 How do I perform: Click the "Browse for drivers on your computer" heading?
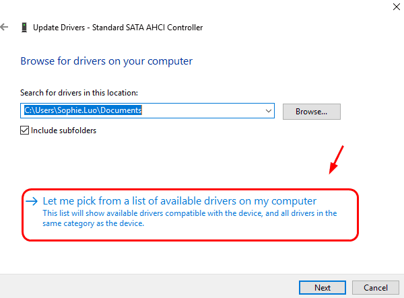pos(106,61)
